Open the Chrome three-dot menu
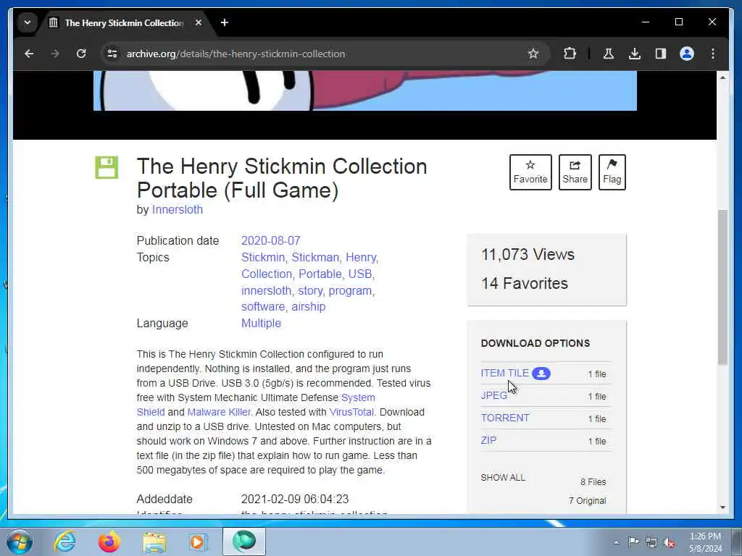Screen dimensions: 742x556 (713, 54)
